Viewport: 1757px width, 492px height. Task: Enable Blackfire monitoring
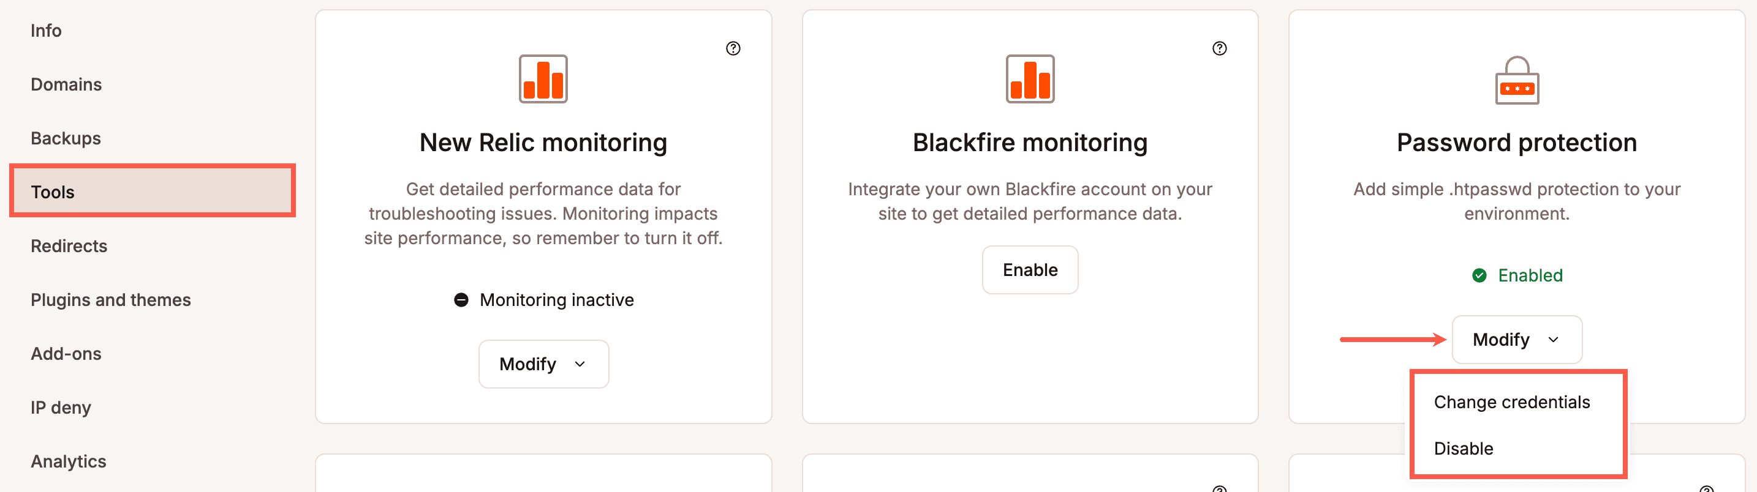[1029, 270]
